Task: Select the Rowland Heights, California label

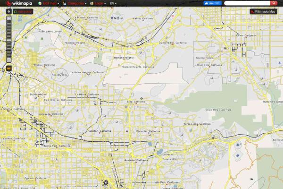Action: click(138, 67)
